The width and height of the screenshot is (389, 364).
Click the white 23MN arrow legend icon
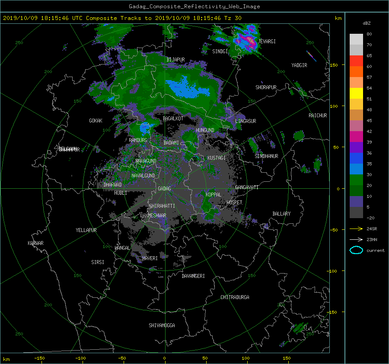(356, 239)
